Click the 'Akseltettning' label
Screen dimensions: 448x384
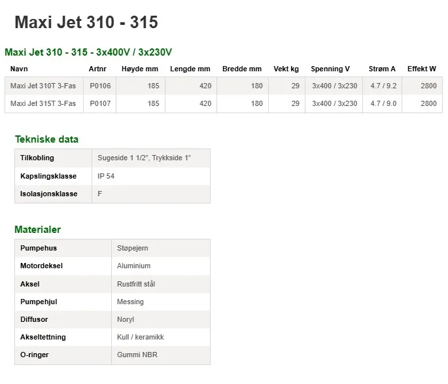(x=43, y=337)
